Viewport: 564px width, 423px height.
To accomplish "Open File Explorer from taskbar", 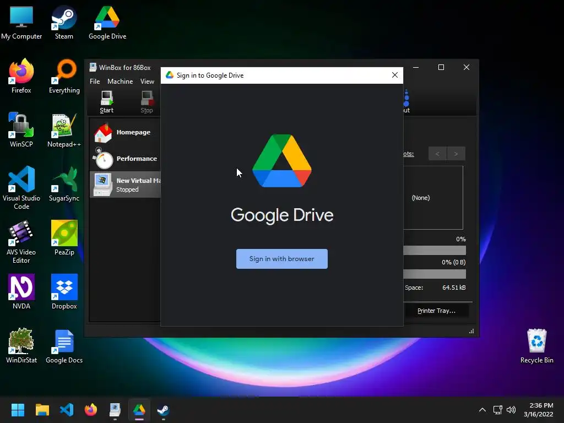I will 42,410.
